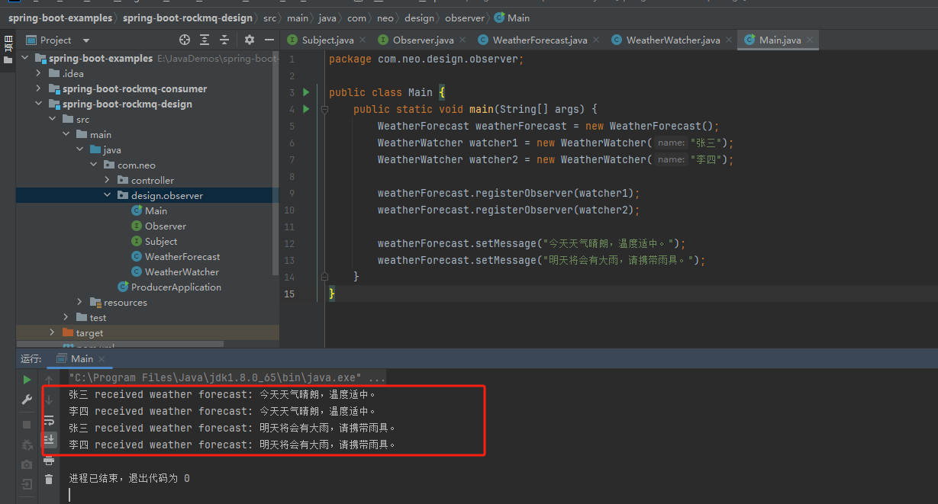The image size is (938, 504).
Task: Open the Project view dropdown
Action: [x=85, y=40]
